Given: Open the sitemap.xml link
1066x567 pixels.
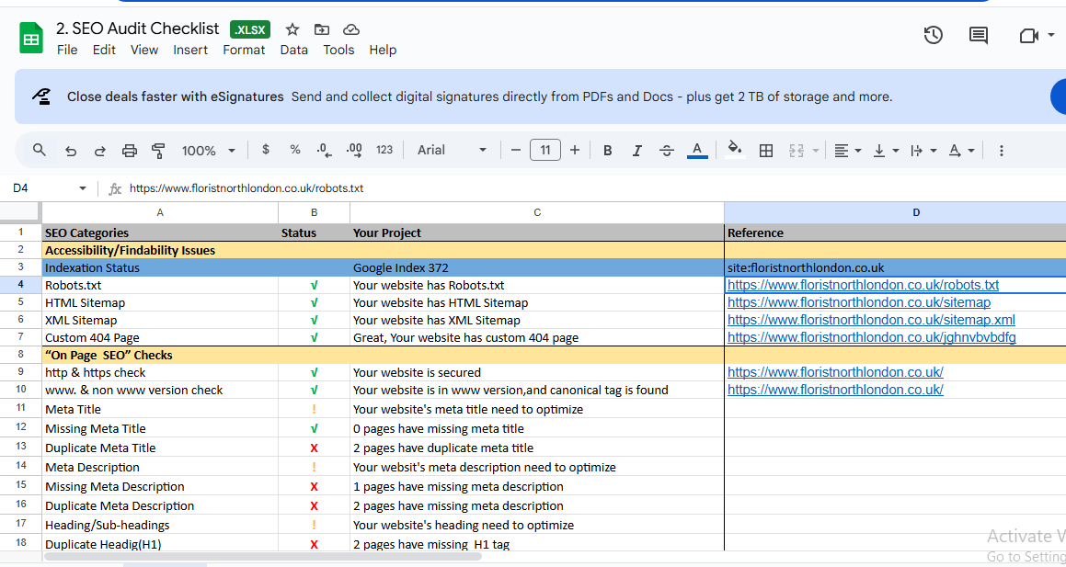Looking at the screenshot, I should [872, 320].
